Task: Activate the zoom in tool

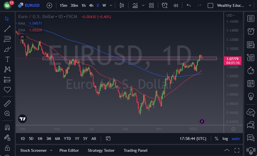Action: pyautogui.click(x=7, y=113)
